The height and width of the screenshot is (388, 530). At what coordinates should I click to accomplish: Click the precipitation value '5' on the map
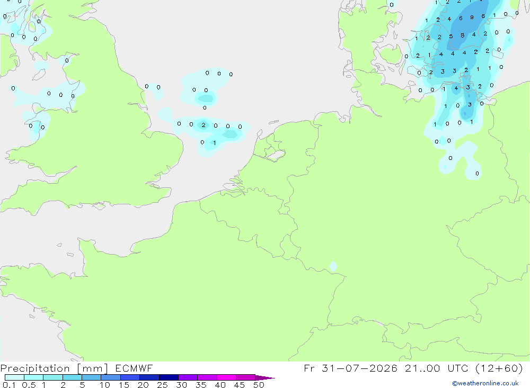tap(451, 37)
